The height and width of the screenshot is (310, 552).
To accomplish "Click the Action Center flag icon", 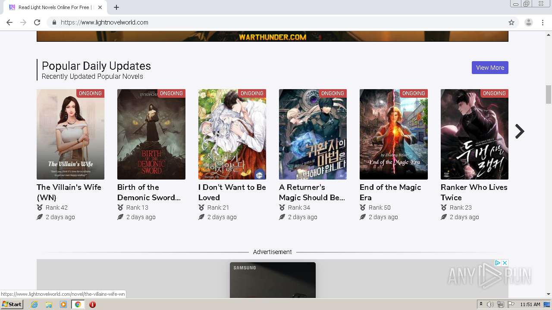I will coord(511,304).
